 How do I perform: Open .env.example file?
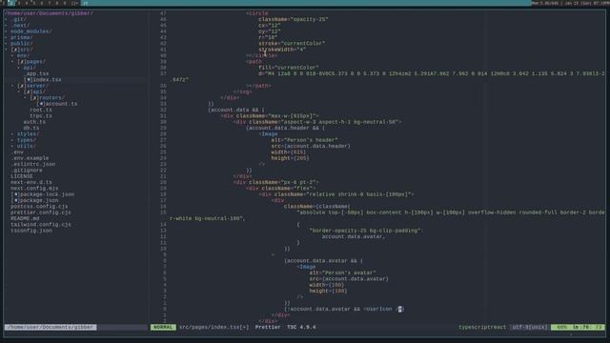click(x=30, y=158)
